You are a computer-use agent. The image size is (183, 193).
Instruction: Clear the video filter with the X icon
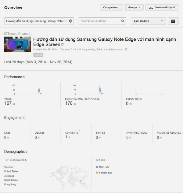pos(70,21)
